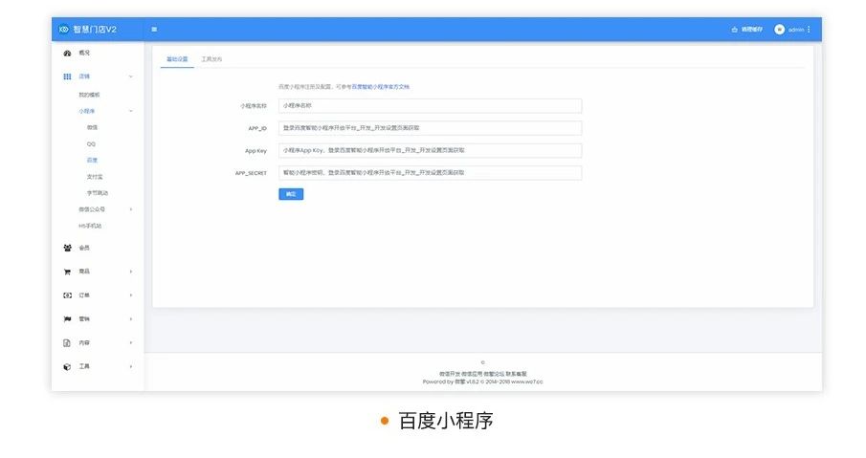Screen dimensions: 866x458
Task: Open the 概况 overview menu item
Action: [x=84, y=53]
